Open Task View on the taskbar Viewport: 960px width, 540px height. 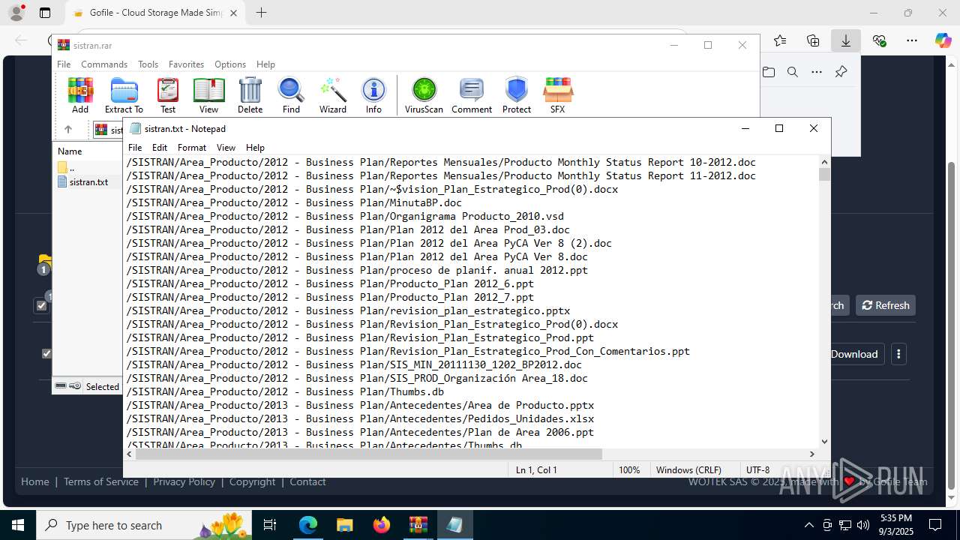pos(270,525)
